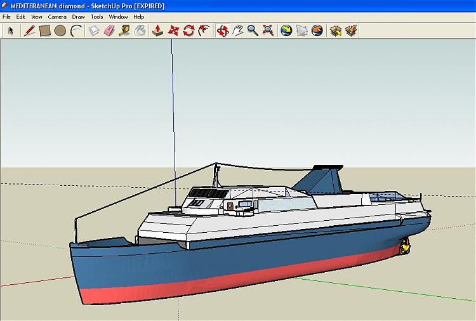This screenshot has height=321, width=476.
Task: Select the Arc tool
Action: 76,30
